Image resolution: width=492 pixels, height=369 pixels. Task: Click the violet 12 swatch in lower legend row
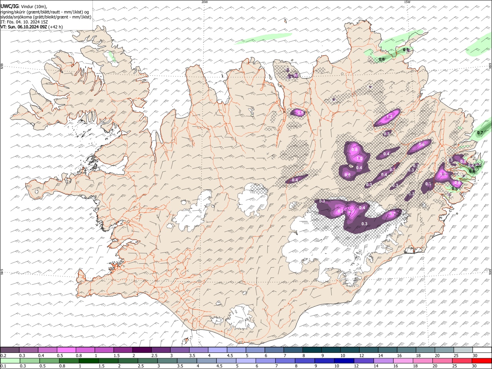pos(364,361)
